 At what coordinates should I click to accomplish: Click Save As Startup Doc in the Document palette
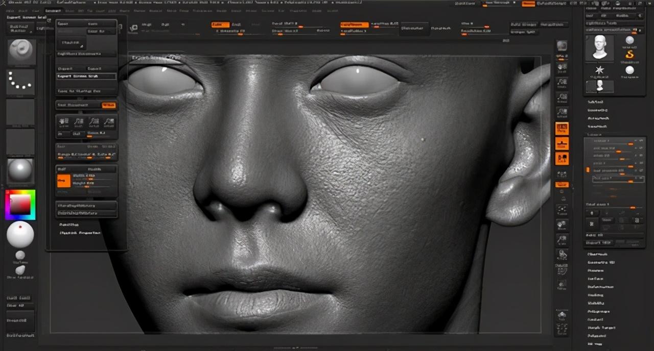[86, 91]
